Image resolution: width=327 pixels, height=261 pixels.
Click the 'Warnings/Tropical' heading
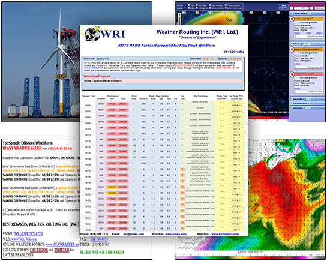[x=97, y=76]
